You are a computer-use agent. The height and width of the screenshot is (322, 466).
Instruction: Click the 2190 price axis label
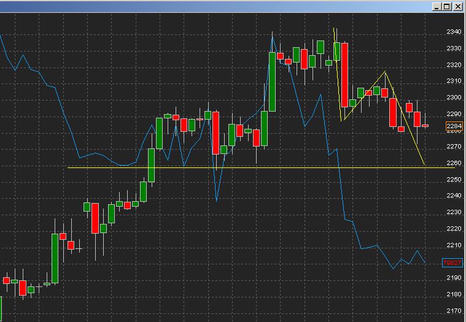click(x=454, y=278)
